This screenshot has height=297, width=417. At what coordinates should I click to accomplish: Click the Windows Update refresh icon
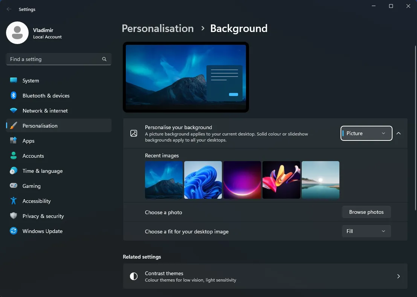tap(14, 231)
